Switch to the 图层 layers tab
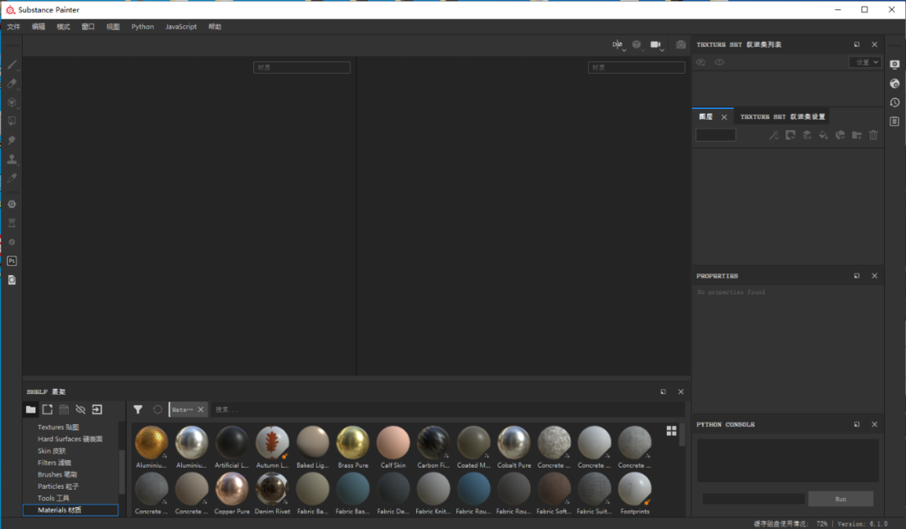The image size is (906, 529). point(706,117)
